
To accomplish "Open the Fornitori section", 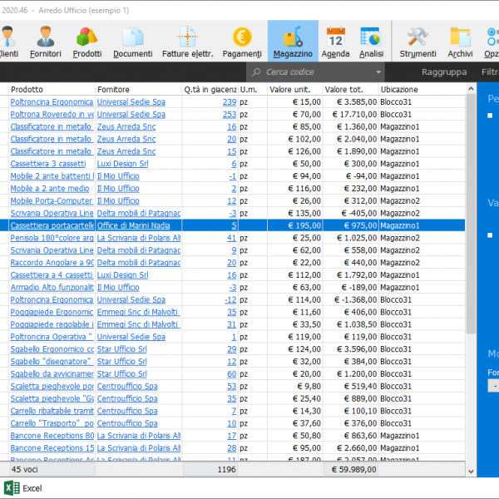I will click(x=46, y=41).
